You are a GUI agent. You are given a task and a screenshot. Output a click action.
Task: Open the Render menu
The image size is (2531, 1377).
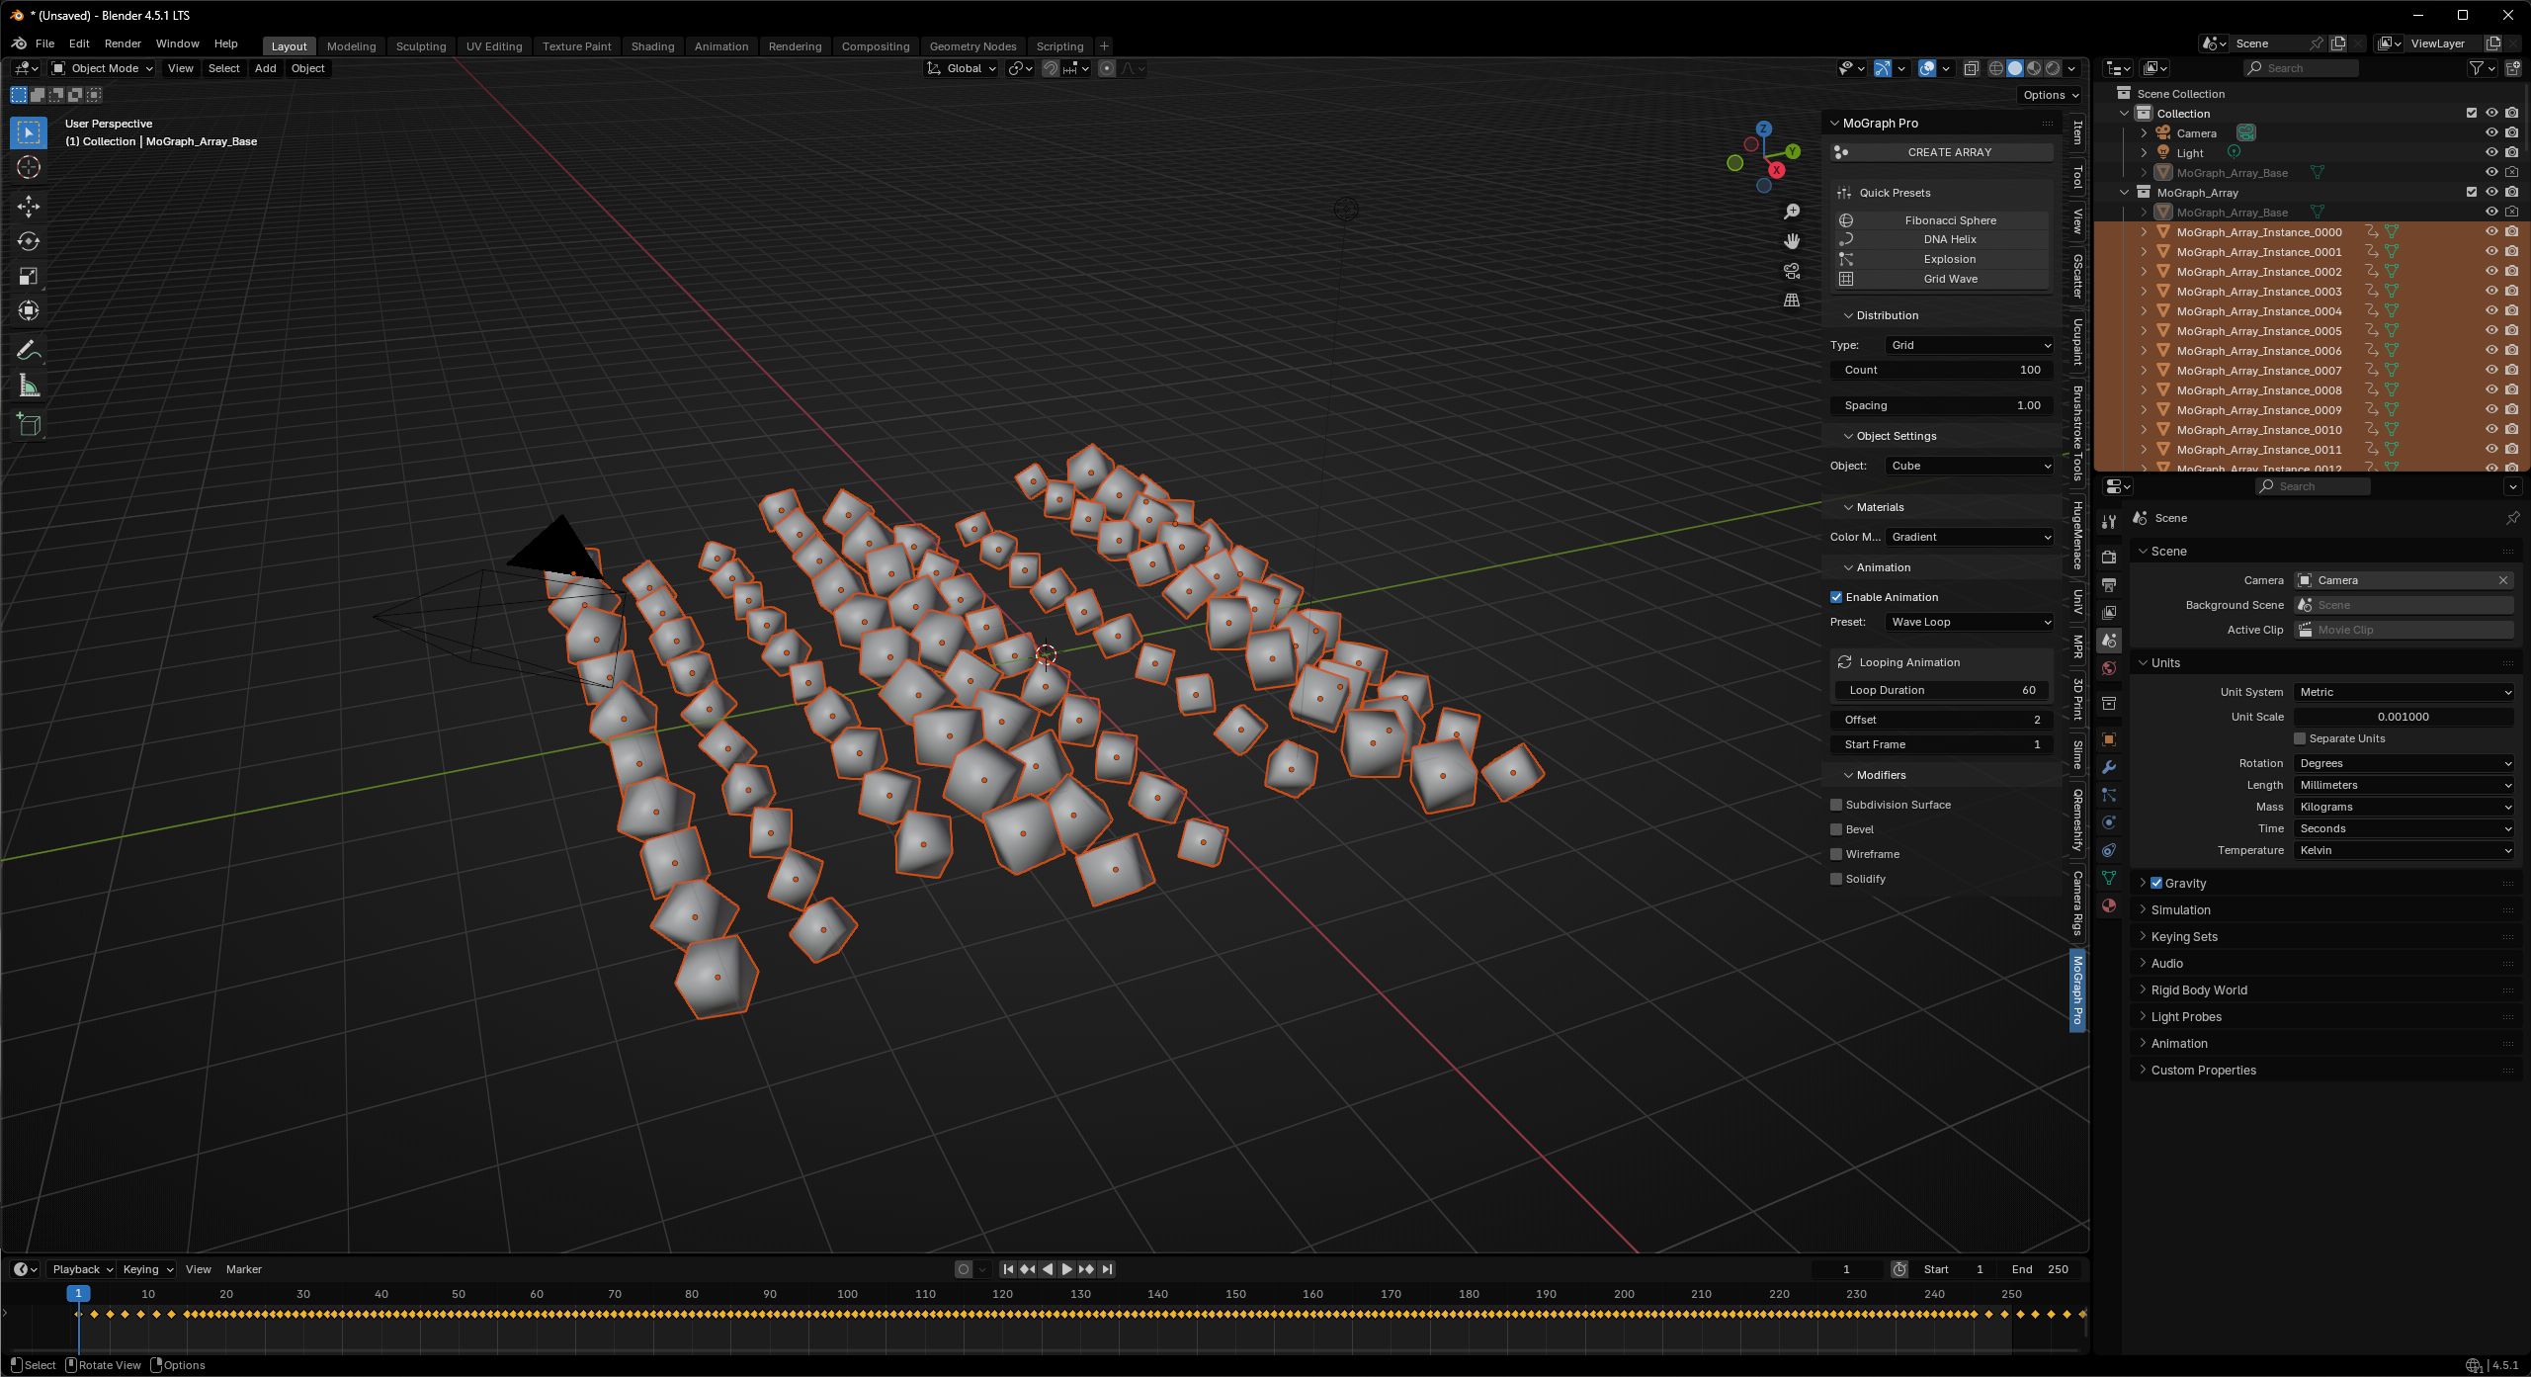(x=123, y=43)
